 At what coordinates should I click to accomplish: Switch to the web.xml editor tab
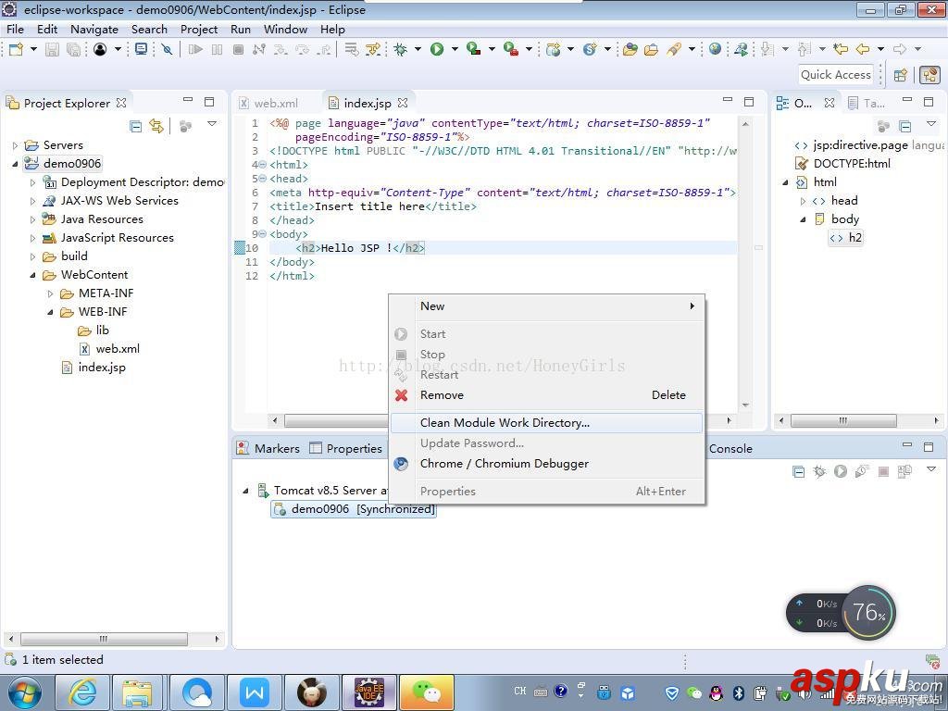click(x=275, y=104)
